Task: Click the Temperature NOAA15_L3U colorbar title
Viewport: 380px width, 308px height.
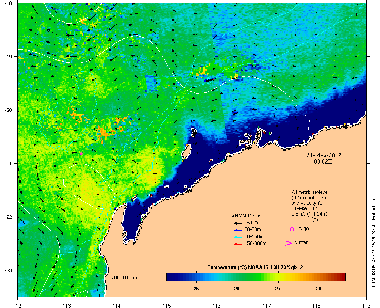Action: tap(255, 268)
